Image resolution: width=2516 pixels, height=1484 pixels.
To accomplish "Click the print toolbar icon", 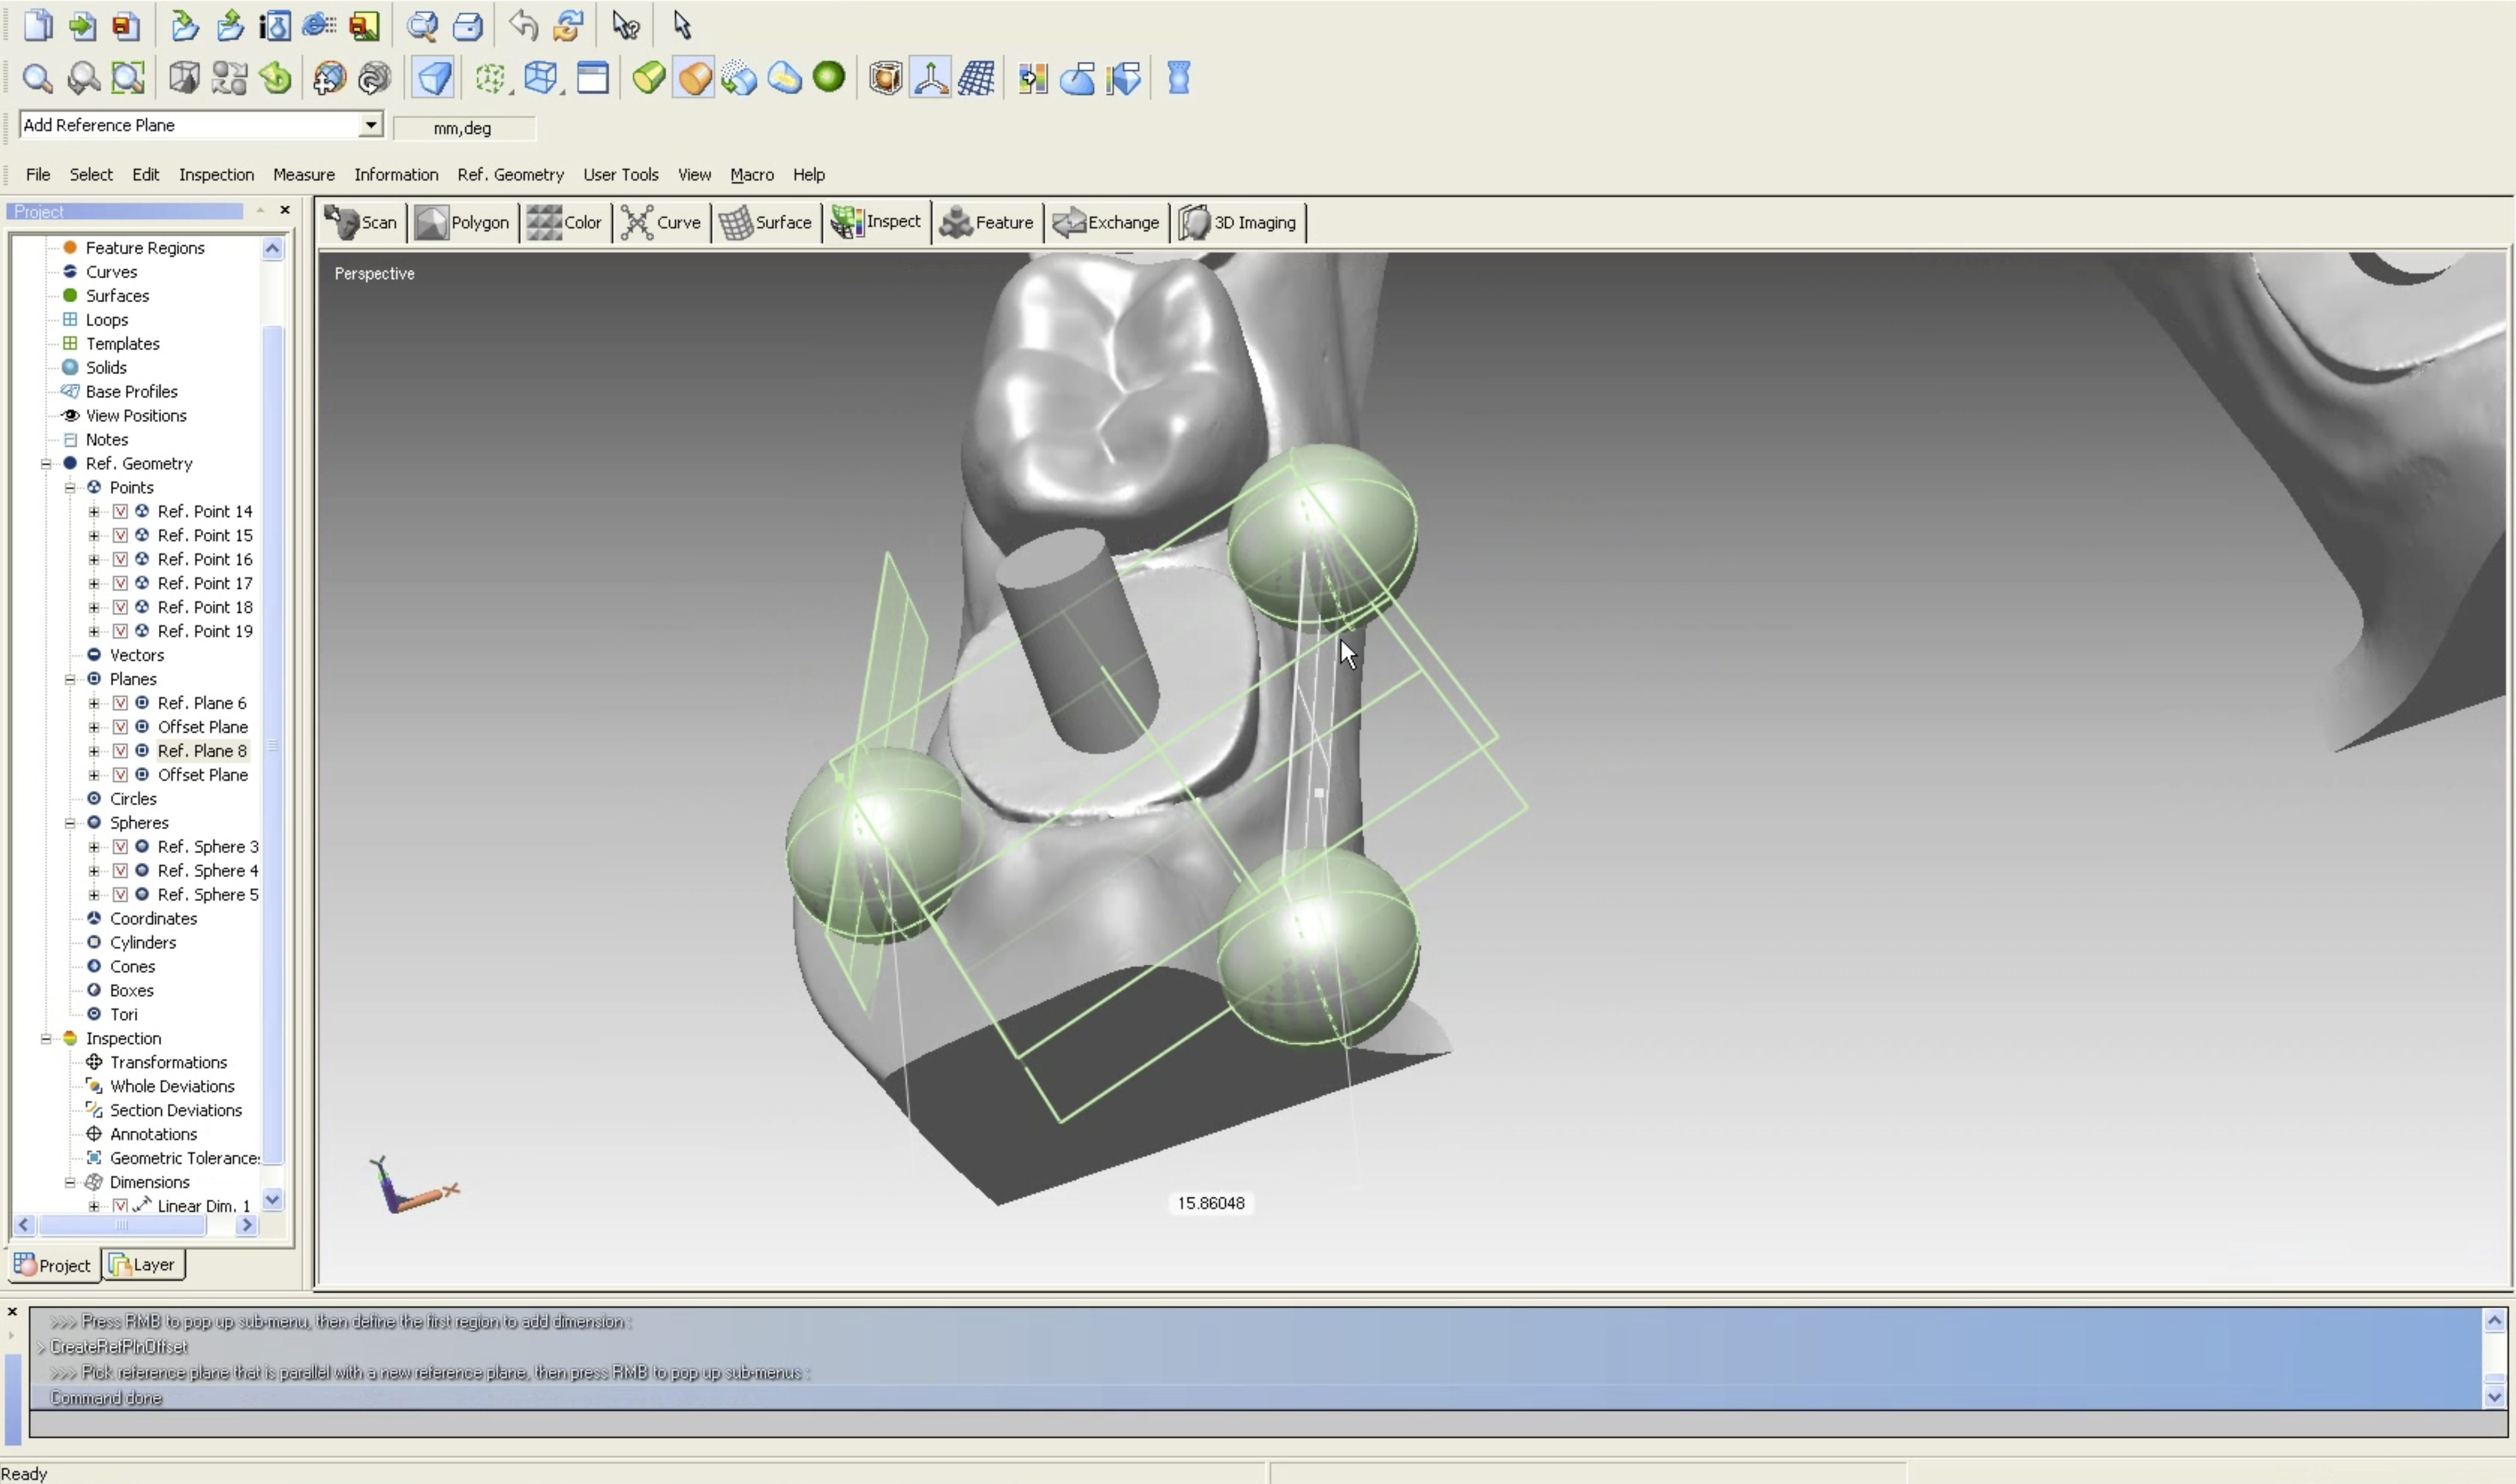I will point(467,26).
